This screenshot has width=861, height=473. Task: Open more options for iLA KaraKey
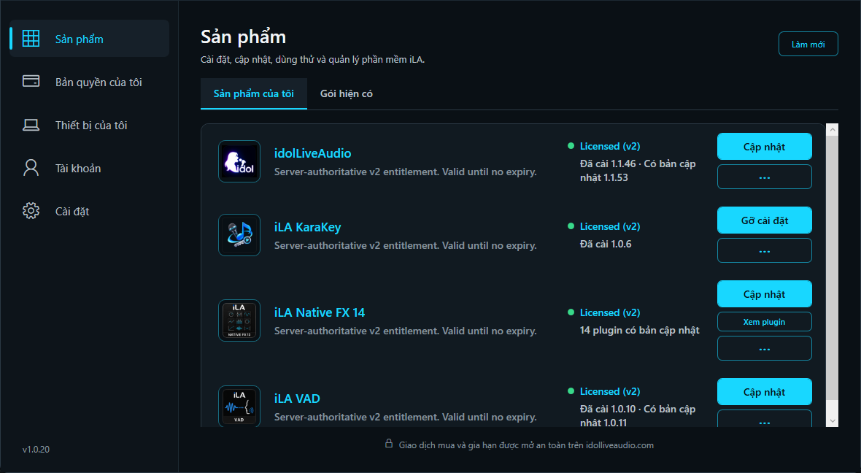(x=765, y=250)
